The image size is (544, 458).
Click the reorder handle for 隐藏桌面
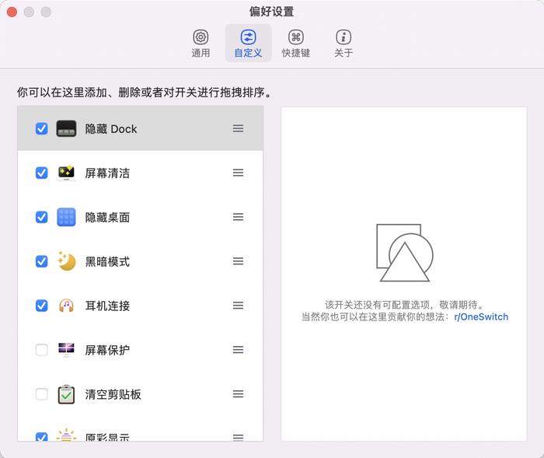coord(238,217)
